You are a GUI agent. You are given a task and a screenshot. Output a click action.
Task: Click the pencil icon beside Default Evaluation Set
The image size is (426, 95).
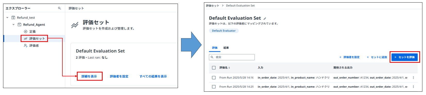(x=265, y=18)
